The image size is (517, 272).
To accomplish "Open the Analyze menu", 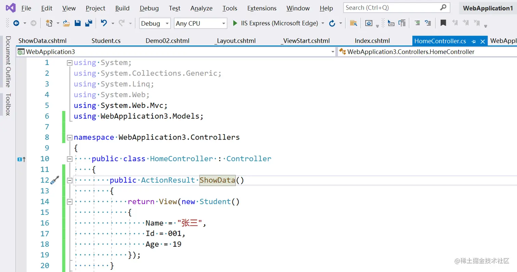I will [201, 8].
